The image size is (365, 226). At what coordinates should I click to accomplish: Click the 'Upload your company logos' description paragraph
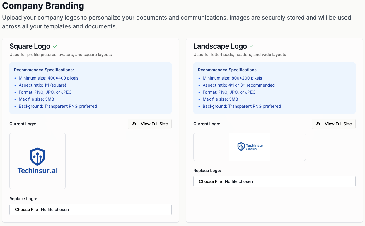(x=177, y=22)
